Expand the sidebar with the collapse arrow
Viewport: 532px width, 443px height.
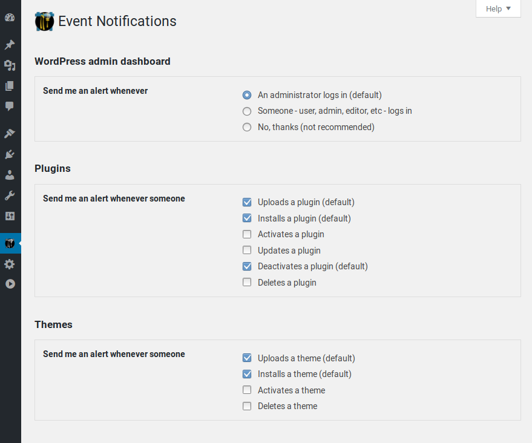tap(10, 284)
